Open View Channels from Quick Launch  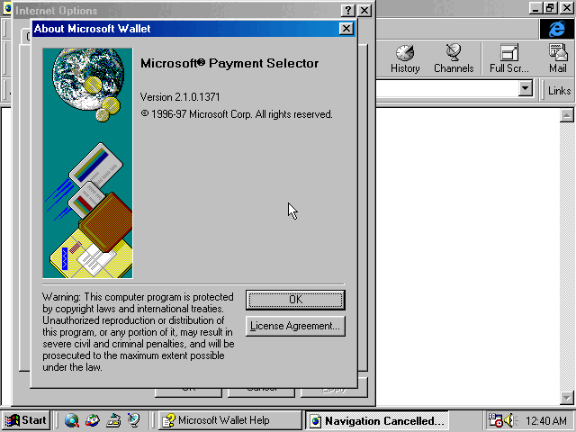pos(134,420)
